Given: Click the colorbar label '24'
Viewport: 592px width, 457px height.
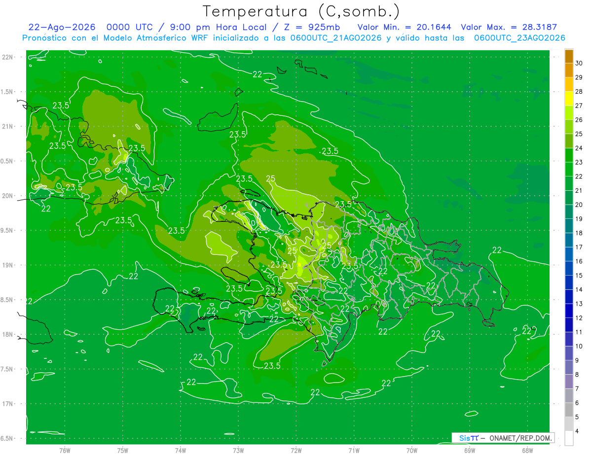Looking at the screenshot, I should 579,148.
